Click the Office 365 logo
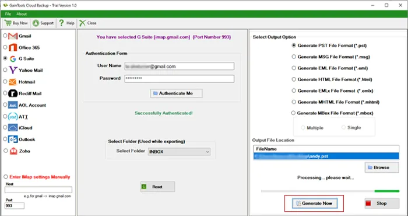 pyautogui.click(x=13, y=47)
